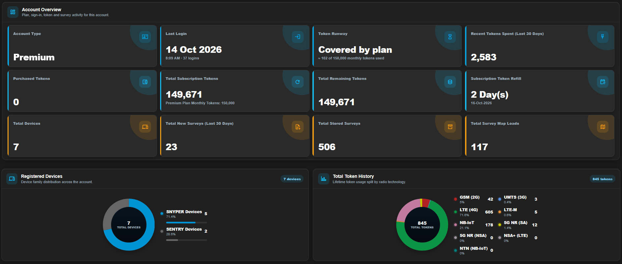
Task: Click the Account Type ID card icon
Action: (x=145, y=37)
